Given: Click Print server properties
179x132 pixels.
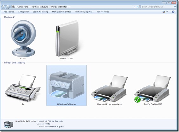Looking at the screenshot, I should [x=84, y=12].
